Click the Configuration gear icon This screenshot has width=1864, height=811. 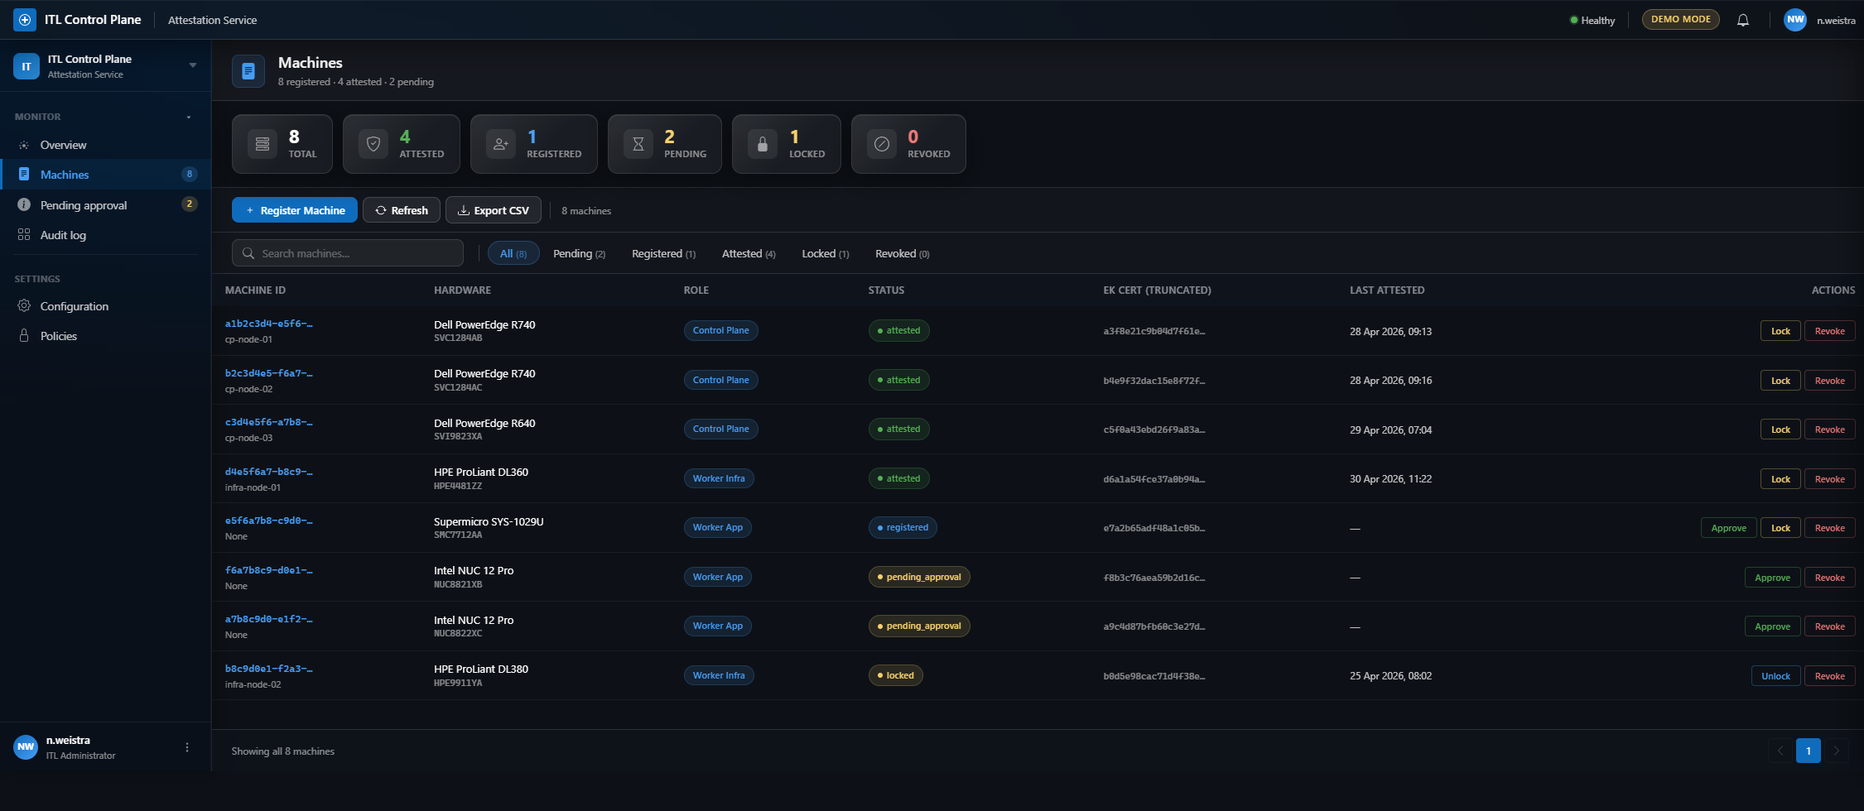click(24, 306)
